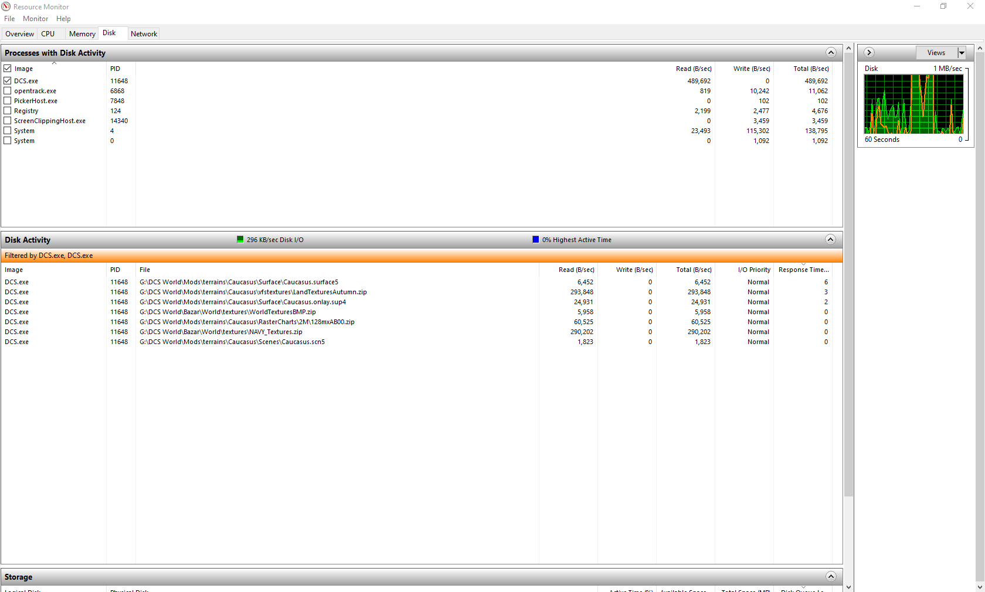Collapse the Disk Activity section chevron

pos(830,239)
